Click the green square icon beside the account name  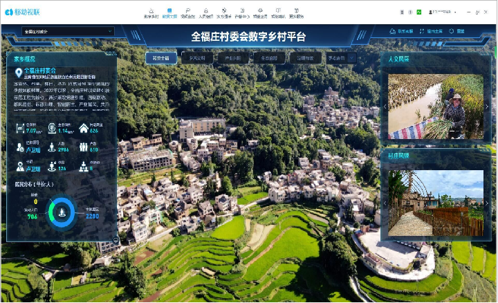coord(419,12)
